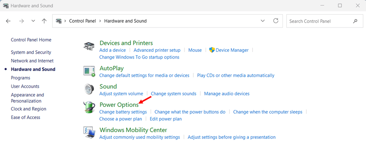Screen dimensions: 366x167
Task: Expand chevron before Hardware and Sound breadcrumb
Action: tap(100, 21)
